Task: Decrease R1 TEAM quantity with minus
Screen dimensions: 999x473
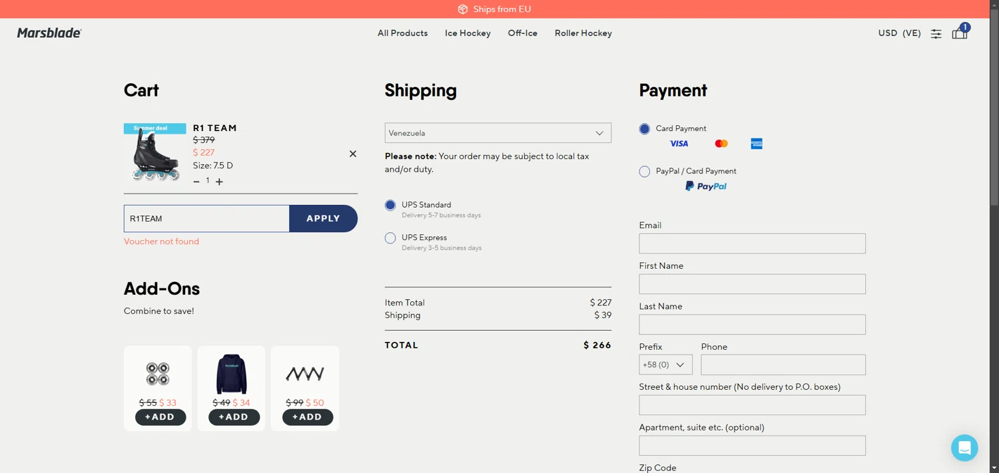Action: (x=196, y=182)
